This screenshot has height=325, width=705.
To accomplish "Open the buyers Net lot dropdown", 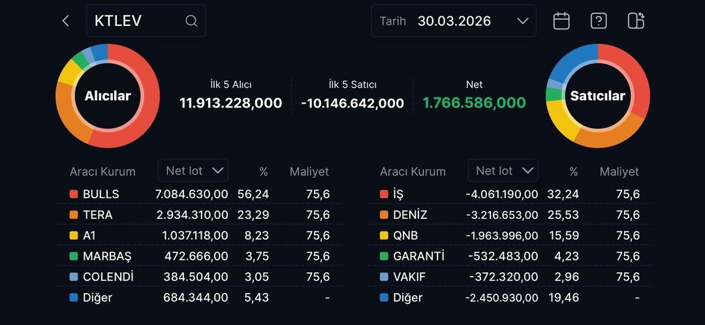I will tap(193, 171).
